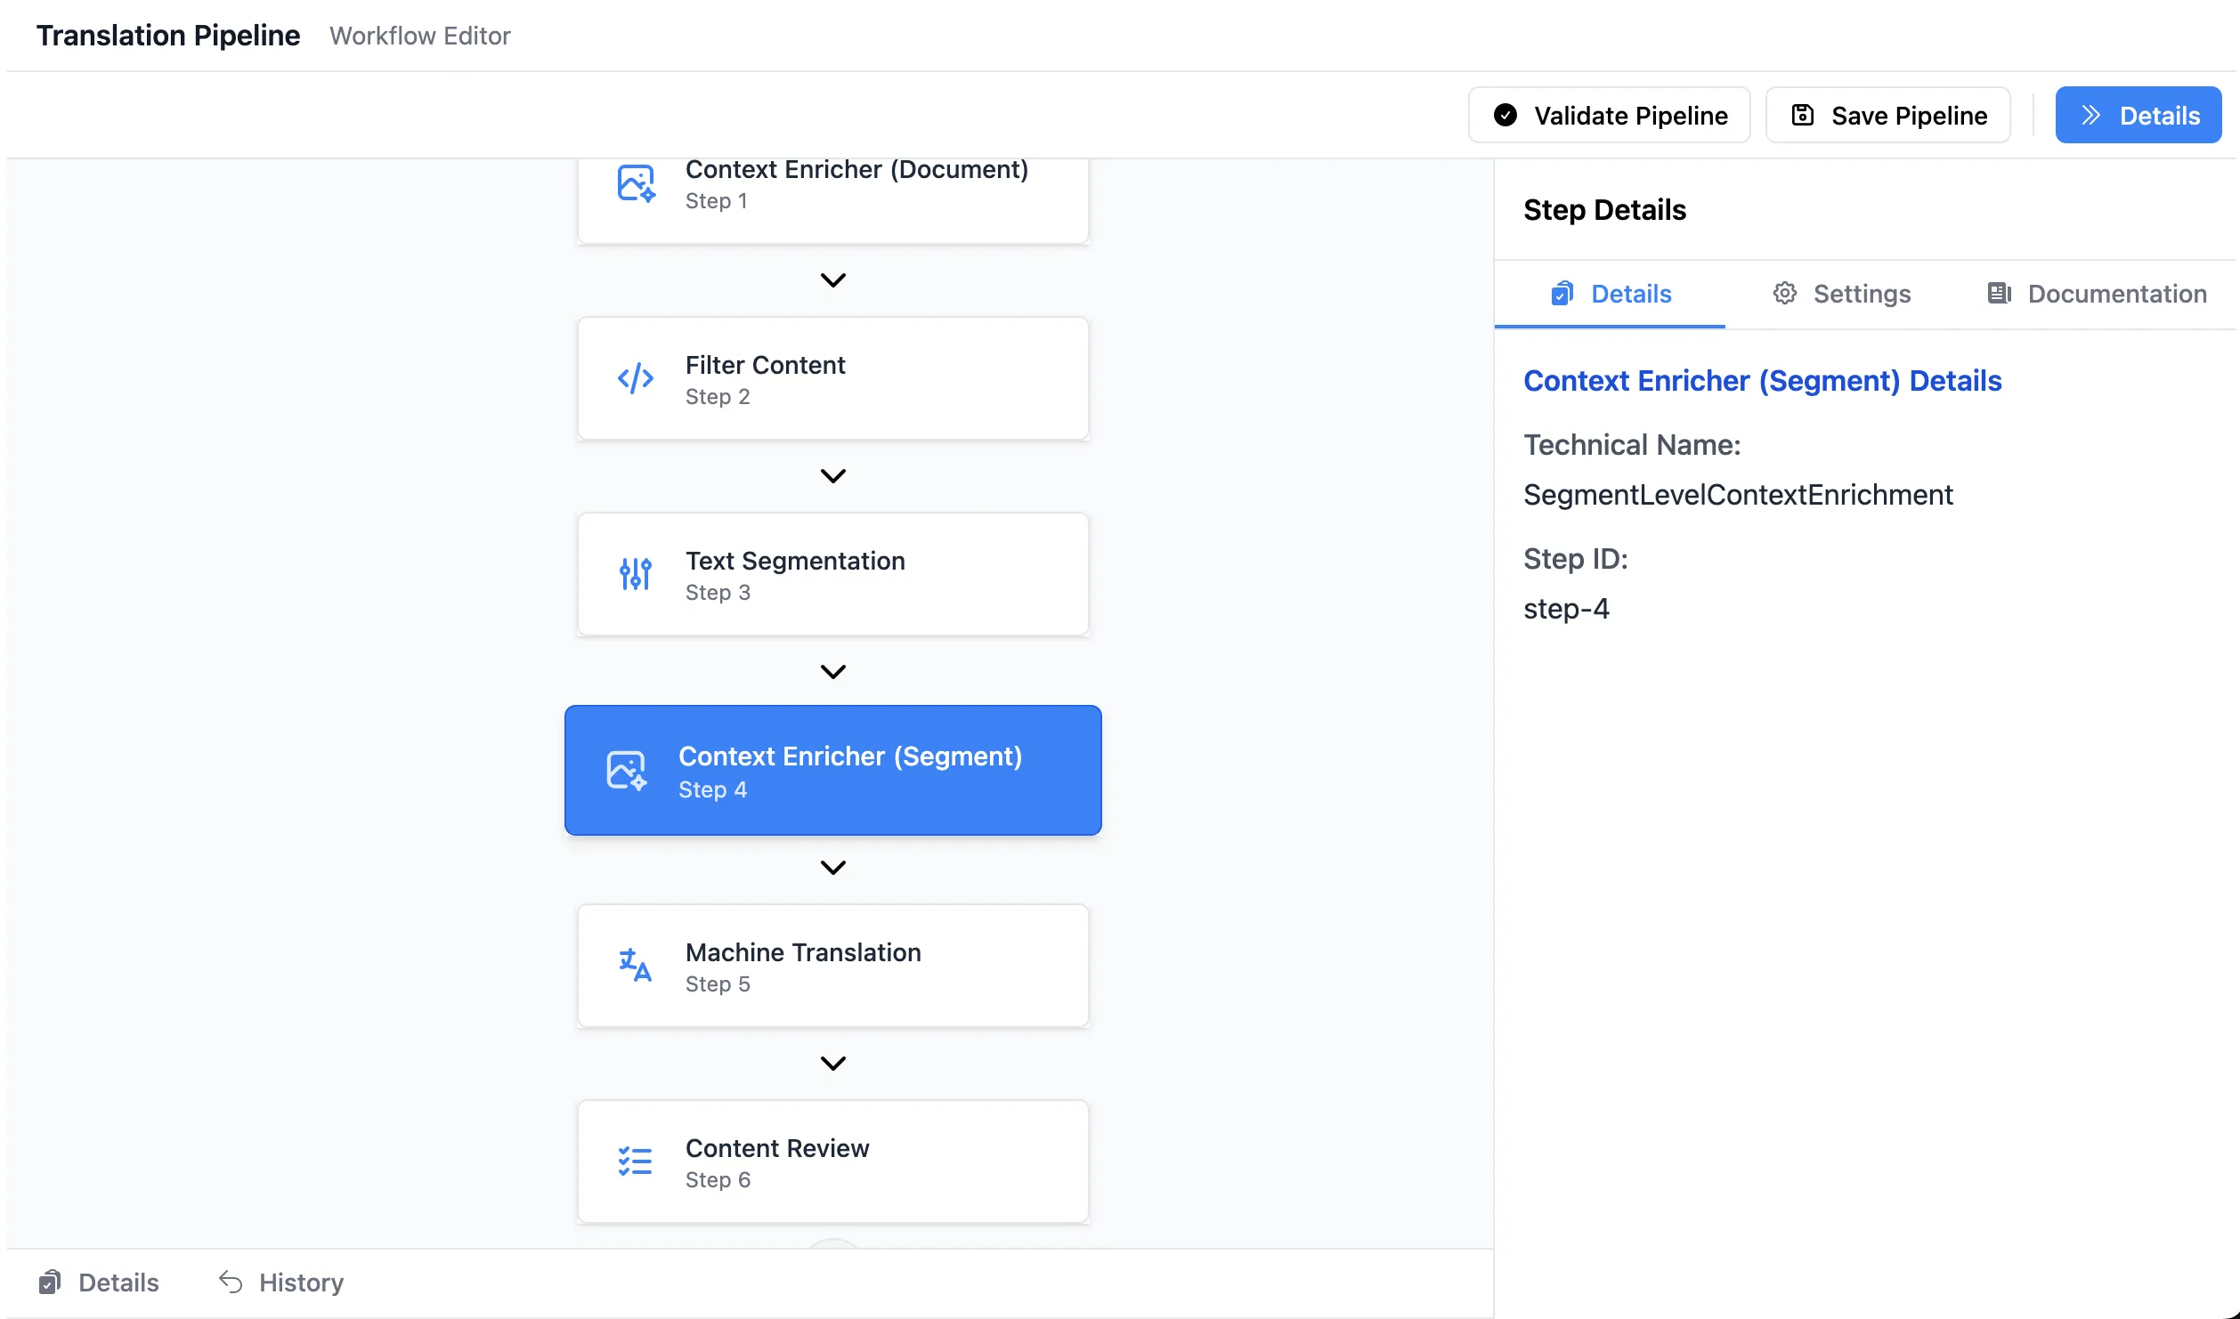The image size is (2240, 1319).
Task: Click the Settings gear icon in Step Details
Action: click(1785, 294)
